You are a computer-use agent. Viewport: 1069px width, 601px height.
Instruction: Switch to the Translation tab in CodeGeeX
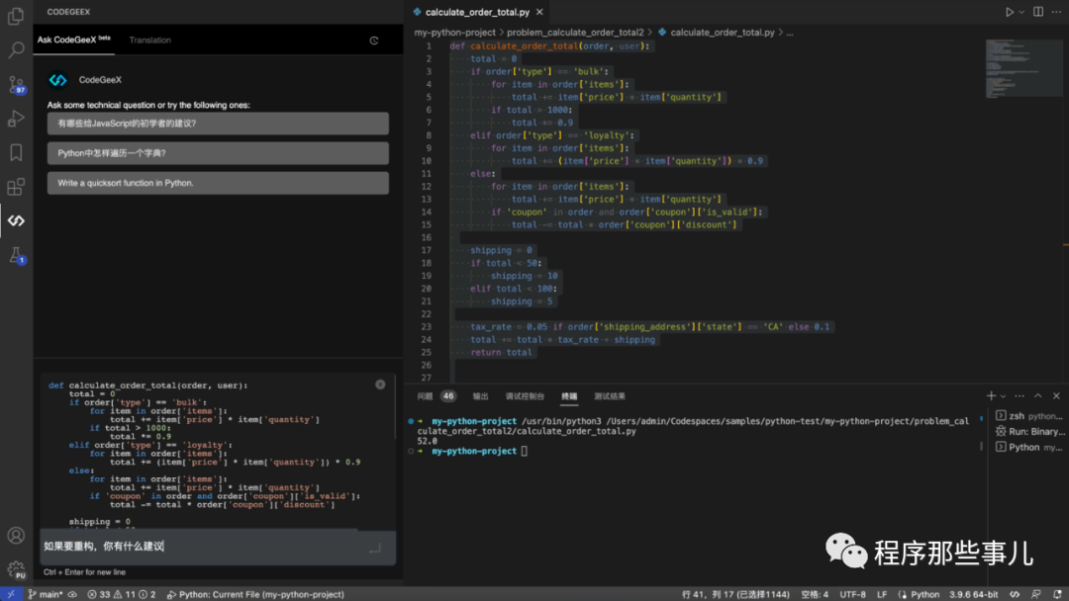pos(149,41)
